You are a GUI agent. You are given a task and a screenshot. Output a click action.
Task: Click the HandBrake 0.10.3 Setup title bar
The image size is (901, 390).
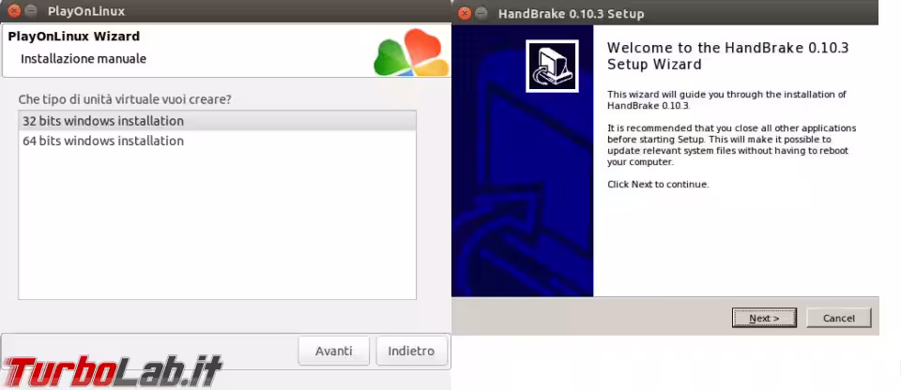(665, 12)
